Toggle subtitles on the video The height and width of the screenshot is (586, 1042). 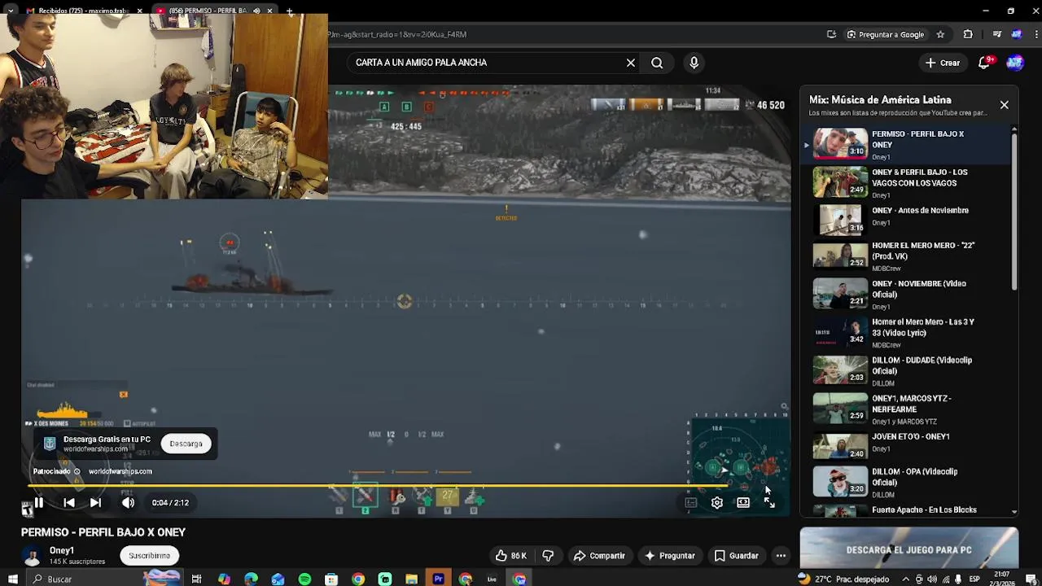coord(691,503)
